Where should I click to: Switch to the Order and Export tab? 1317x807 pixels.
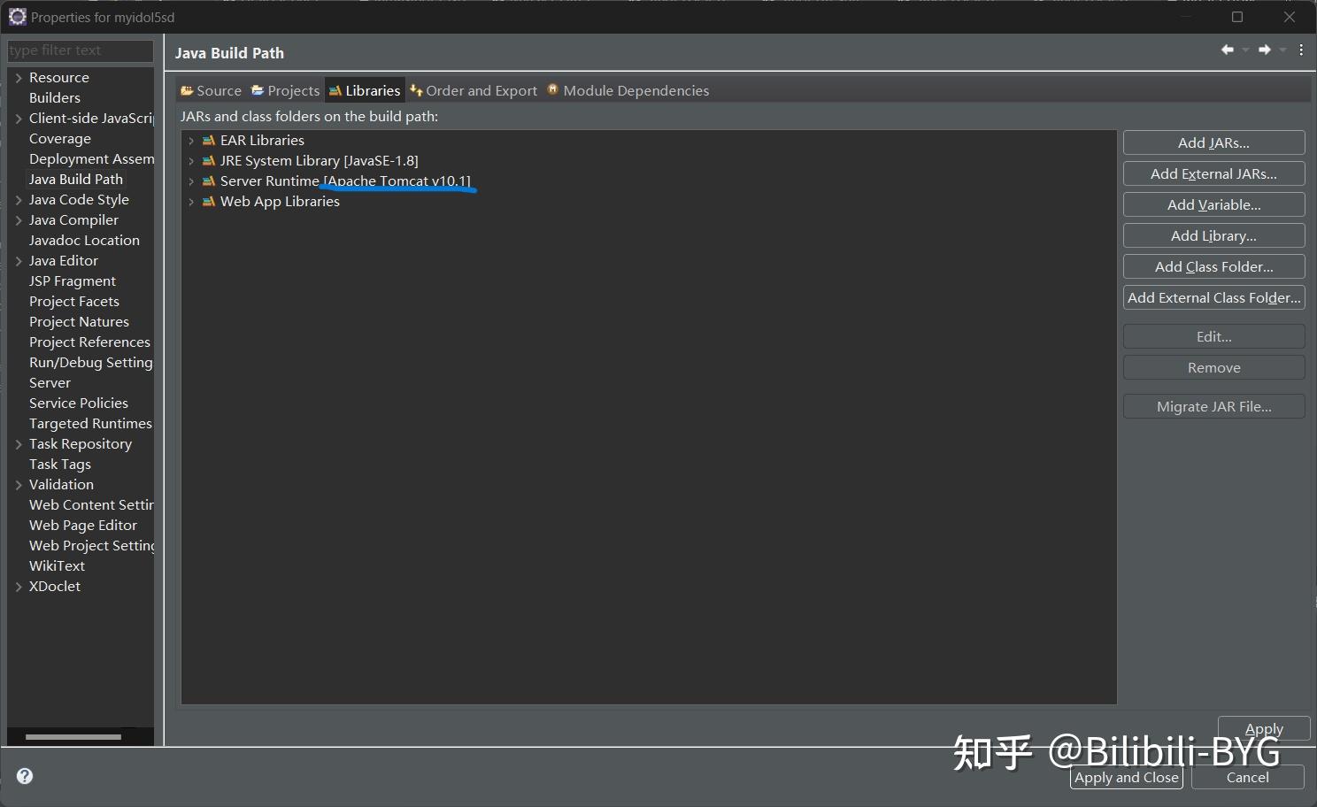coord(481,89)
